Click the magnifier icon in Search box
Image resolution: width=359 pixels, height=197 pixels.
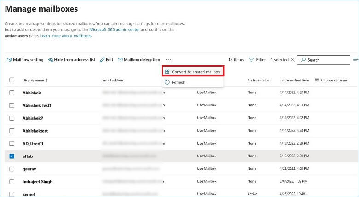click(x=303, y=60)
